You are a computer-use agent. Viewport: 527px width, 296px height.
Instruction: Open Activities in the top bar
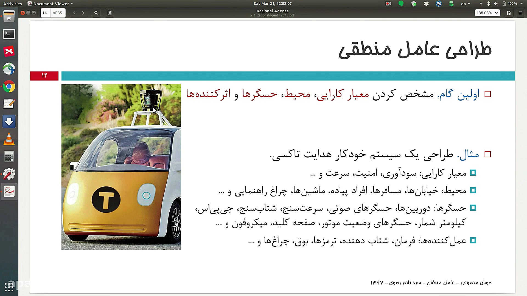click(x=12, y=4)
